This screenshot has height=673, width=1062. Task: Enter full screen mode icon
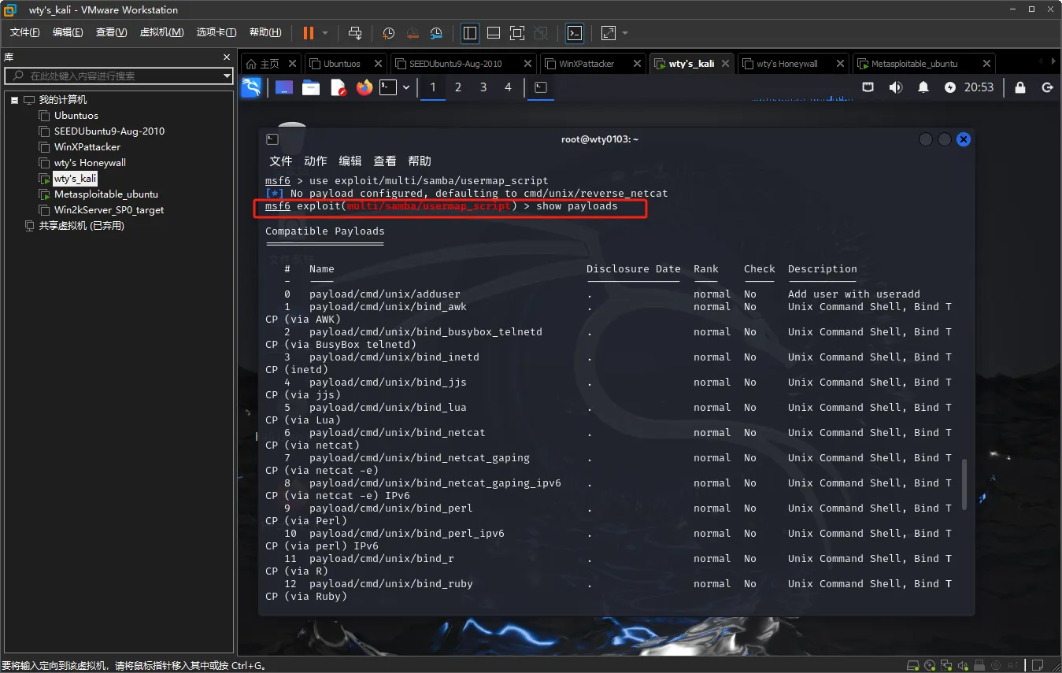click(x=517, y=32)
